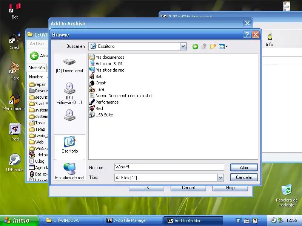This screenshot has height=226, width=302.
Task: Click the Inicio start button
Action: click(19, 220)
